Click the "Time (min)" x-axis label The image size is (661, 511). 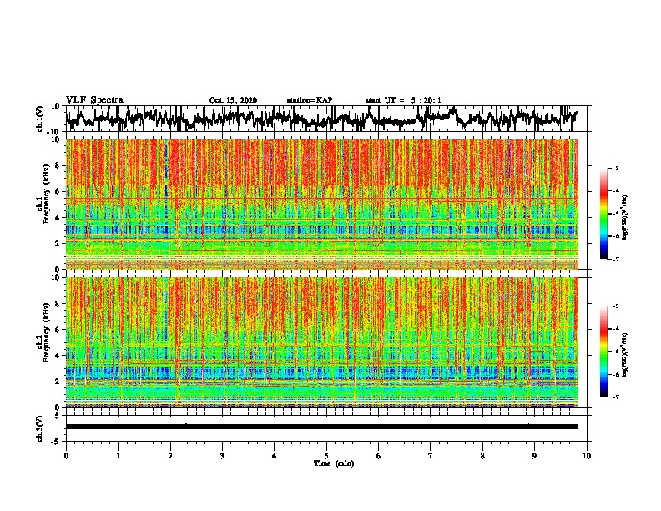(334, 463)
